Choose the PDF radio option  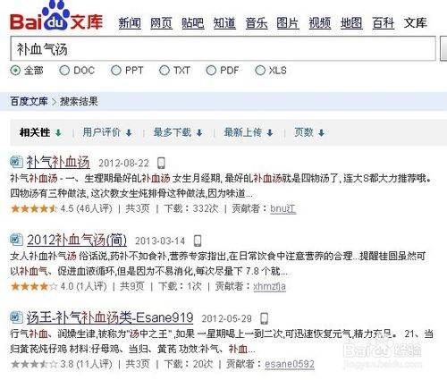[x=211, y=71]
